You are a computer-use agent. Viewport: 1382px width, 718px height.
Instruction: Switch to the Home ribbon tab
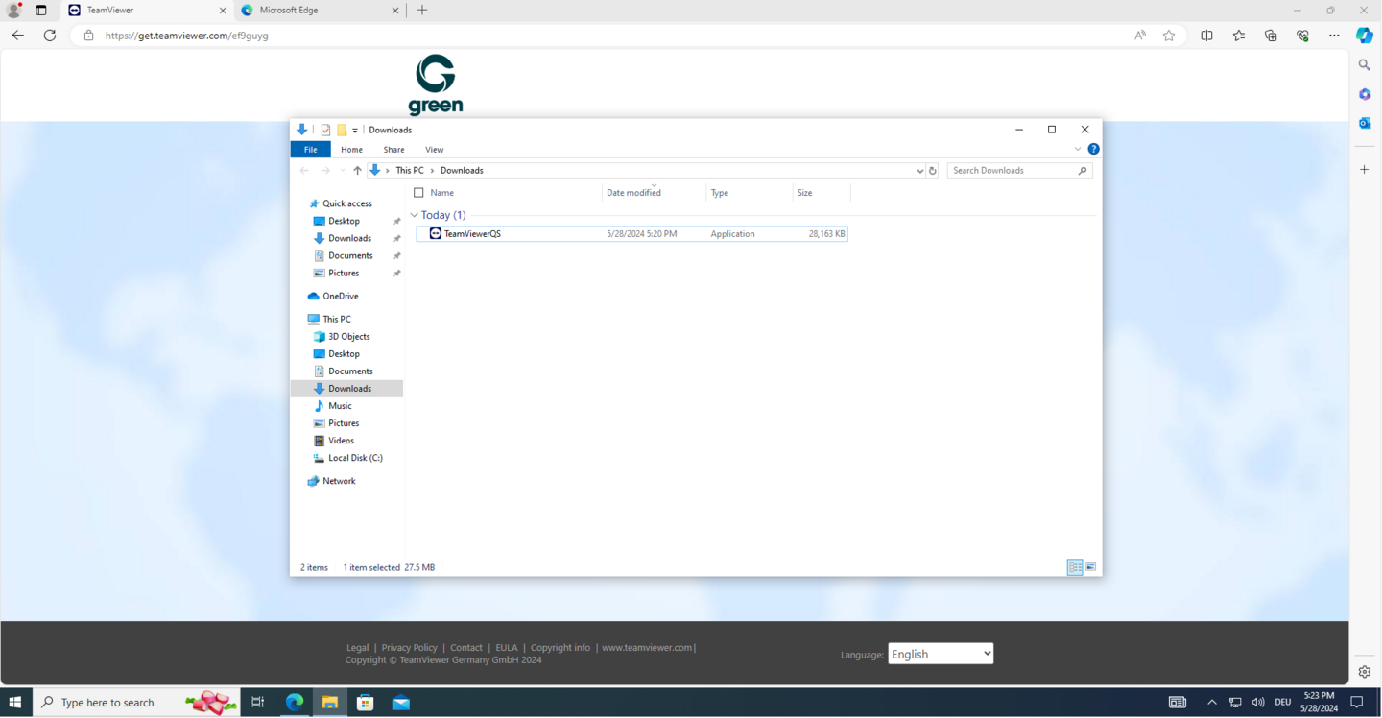click(351, 150)
